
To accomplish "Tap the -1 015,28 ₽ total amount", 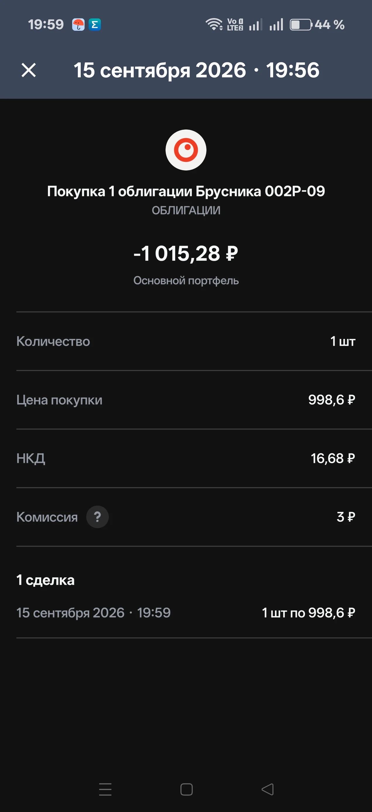I will (x=186, y=253).
